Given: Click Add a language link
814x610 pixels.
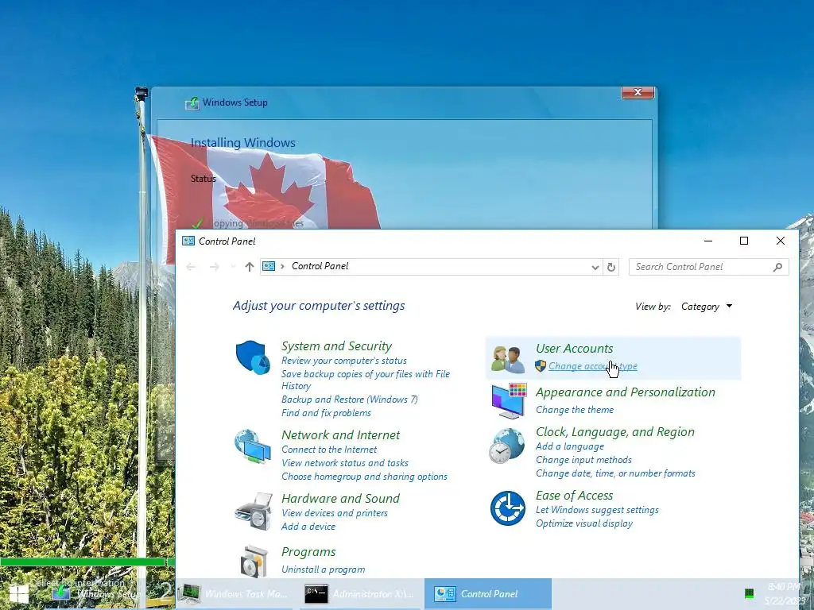Looking at the screenshot, I should tap(570, 446).
